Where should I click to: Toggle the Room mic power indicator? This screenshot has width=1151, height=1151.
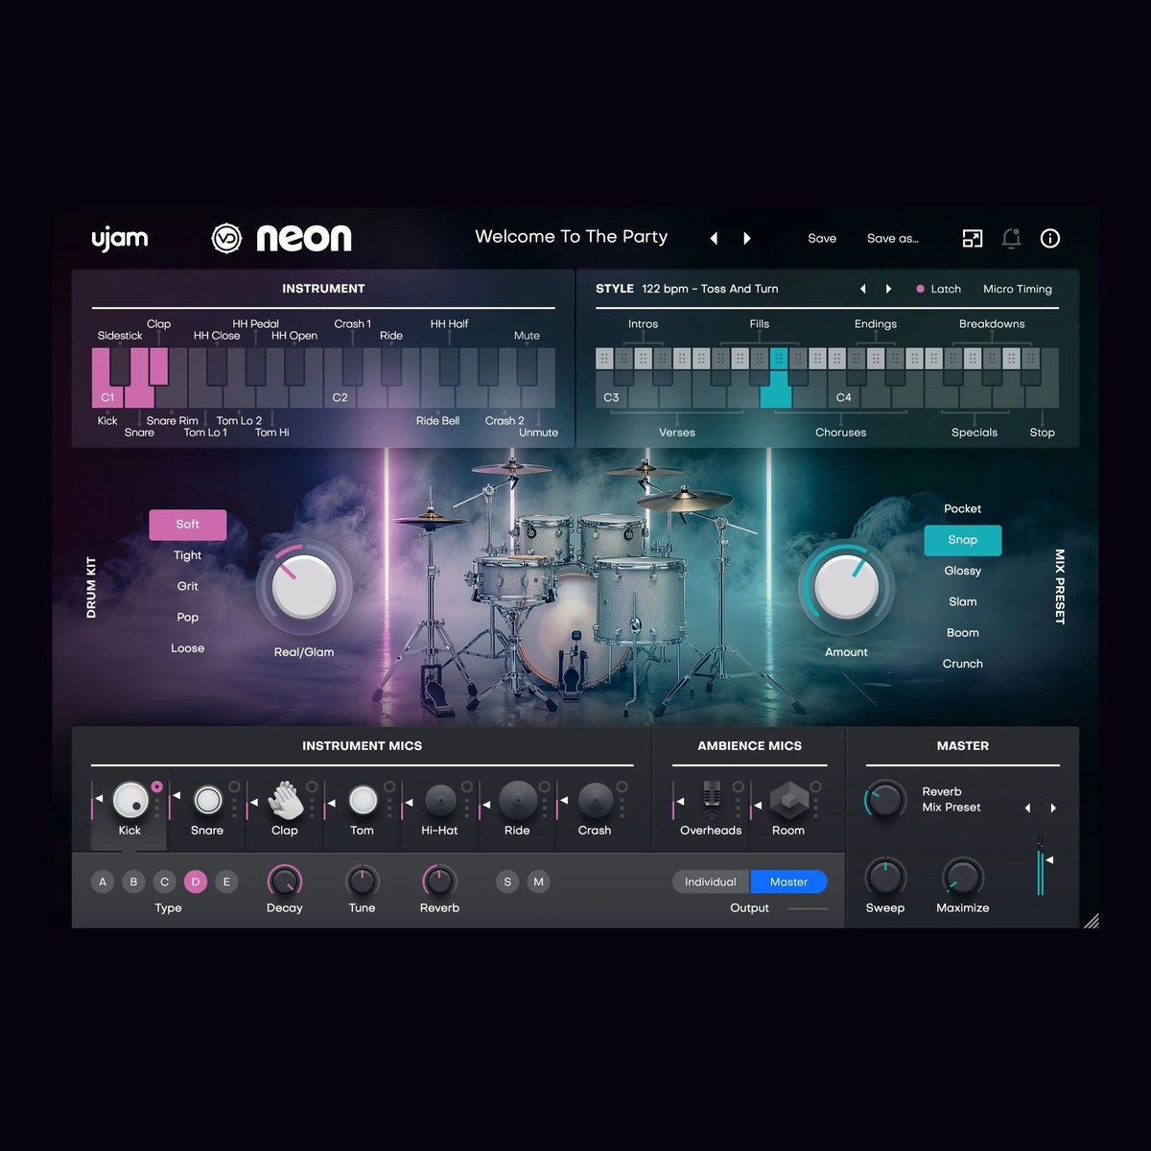pyautogui.click(x=815, y=787)
